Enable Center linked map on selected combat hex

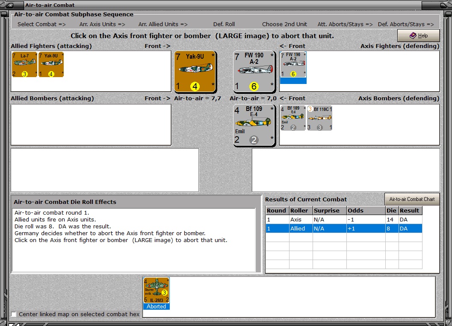[x=14, y=314]
